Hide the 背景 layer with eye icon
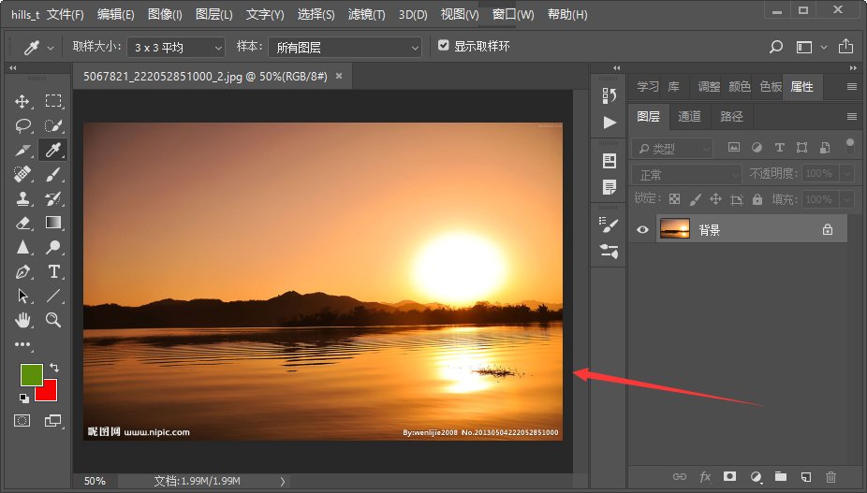This screenshot has height=493, width=867. click(642, 229)
